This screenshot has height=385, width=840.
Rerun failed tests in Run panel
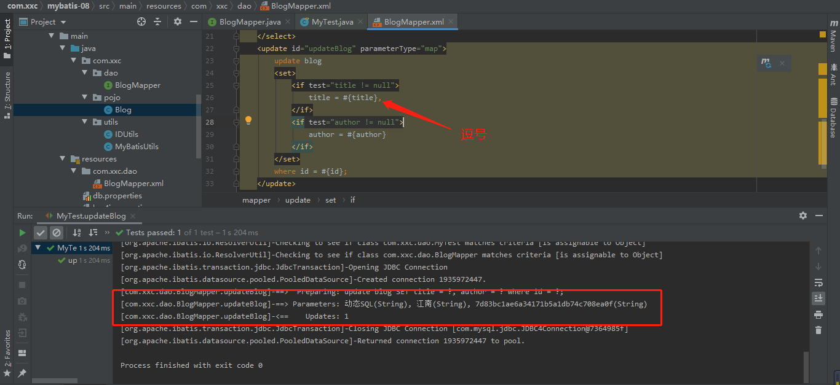(23, 249)
